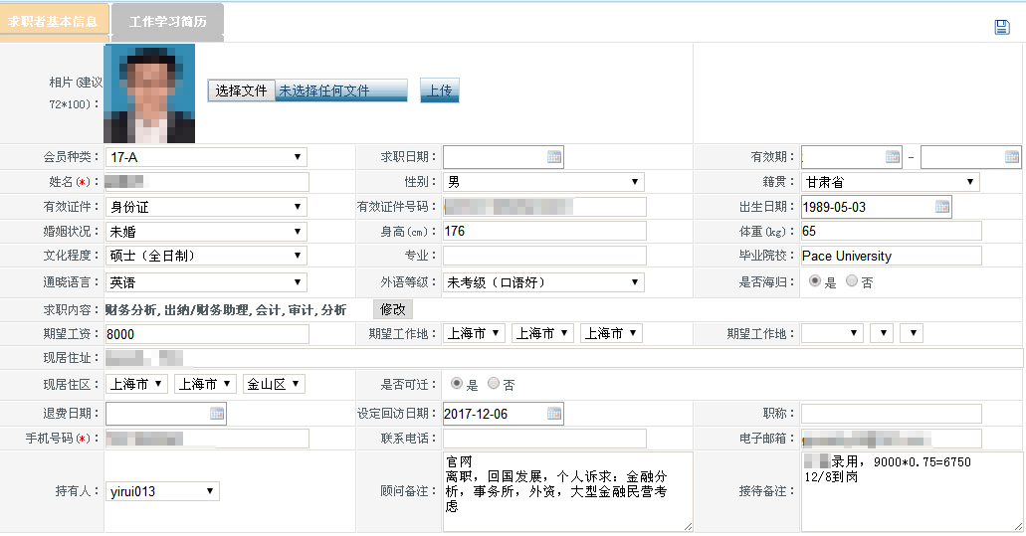Click the 修改 button for 求职内容
Image resolution: width=1026 pixels, height=536 pixels.
[393, 309]
